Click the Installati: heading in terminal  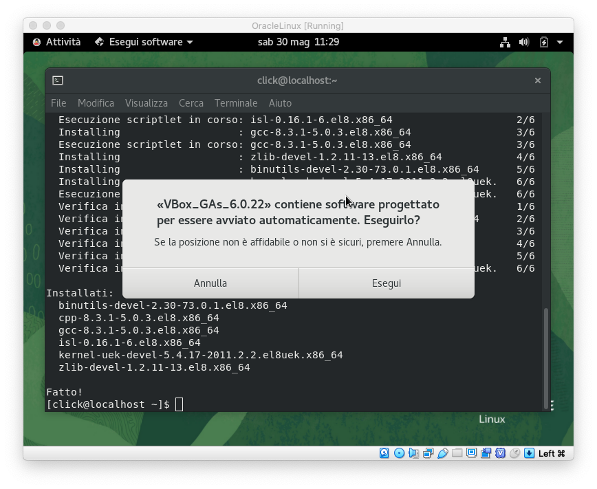80,293
